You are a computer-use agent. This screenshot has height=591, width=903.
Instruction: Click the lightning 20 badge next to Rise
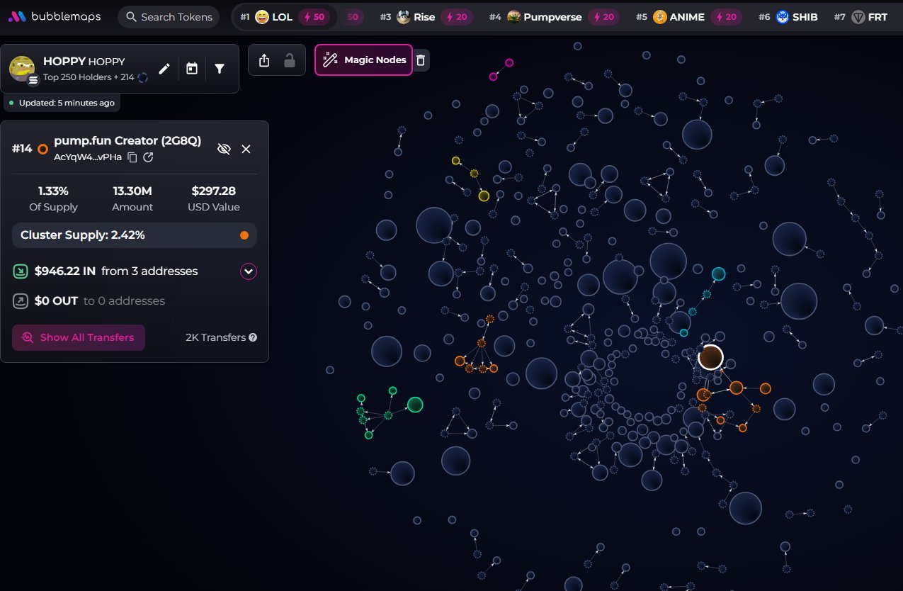tap(457, 16)
